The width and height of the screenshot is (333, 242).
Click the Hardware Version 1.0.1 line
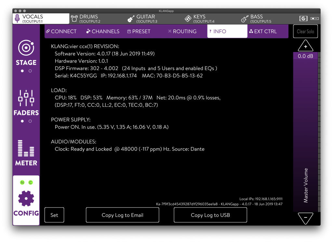pos(81,61)
